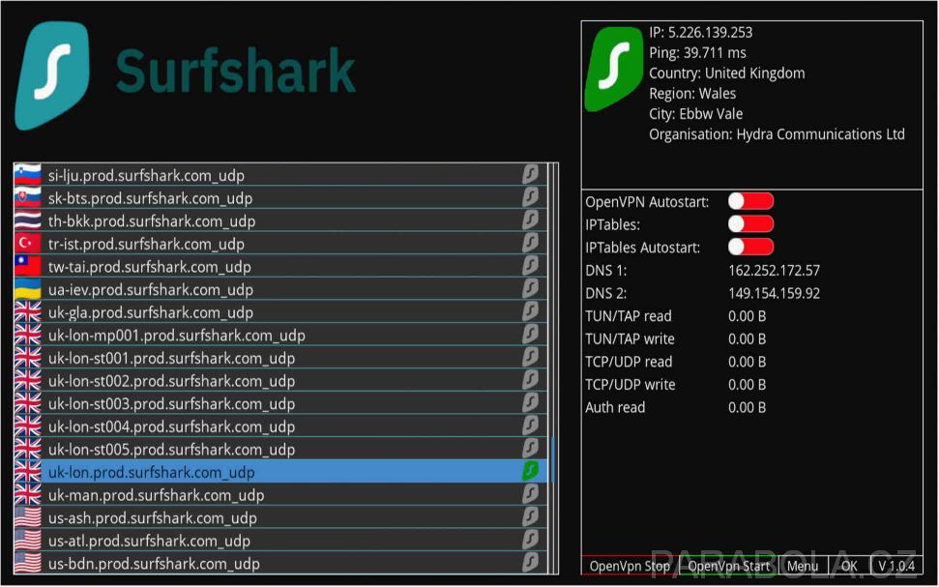Viewport: 939px width, 587px height.
Task: Click the server list scrollbar thumb
Action: 553,458
